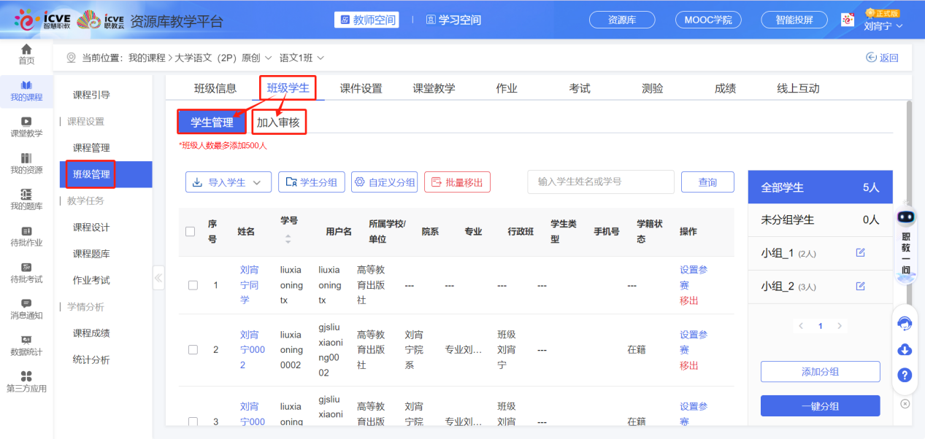Image resolution: width=925 pixels, height=439 pixels.
Task: Expand the 导入学生 dropdown
Action: [228, 182]
